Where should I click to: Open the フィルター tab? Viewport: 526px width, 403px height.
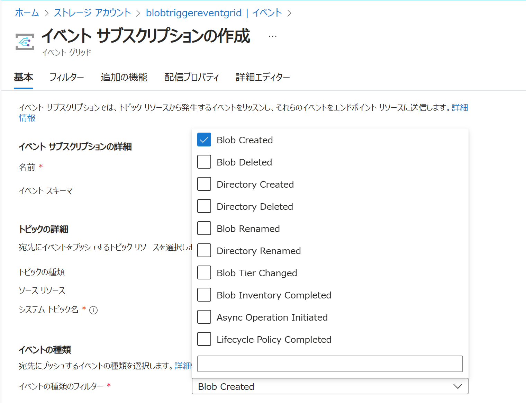coord(67,77)
